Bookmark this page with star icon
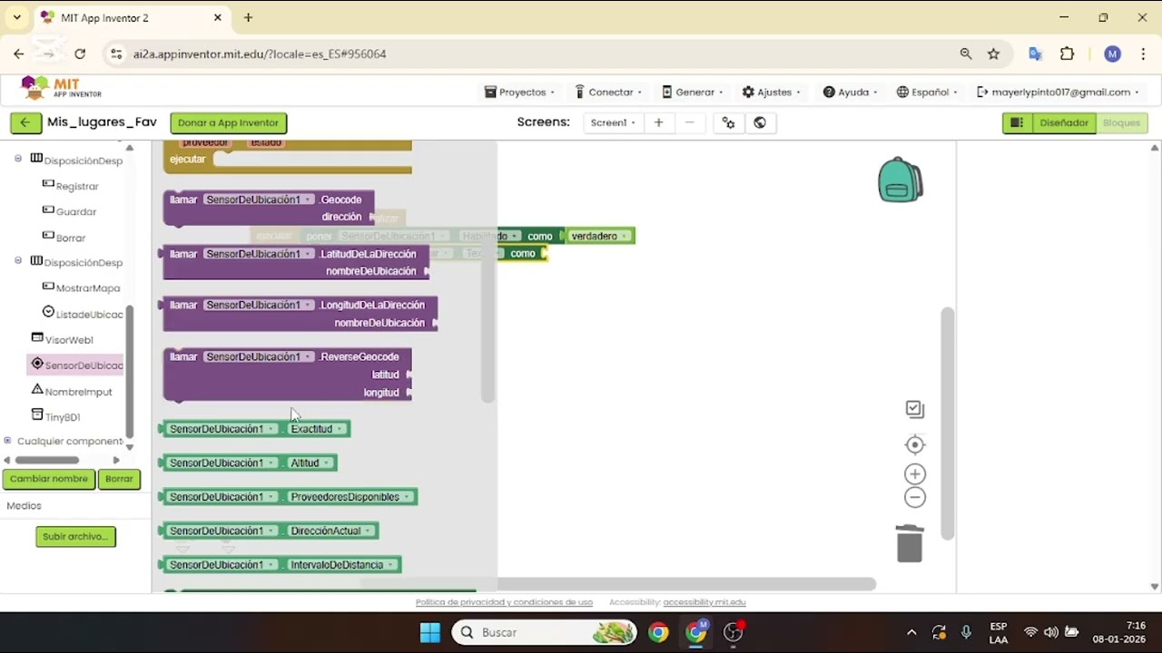 coord(993,54)
